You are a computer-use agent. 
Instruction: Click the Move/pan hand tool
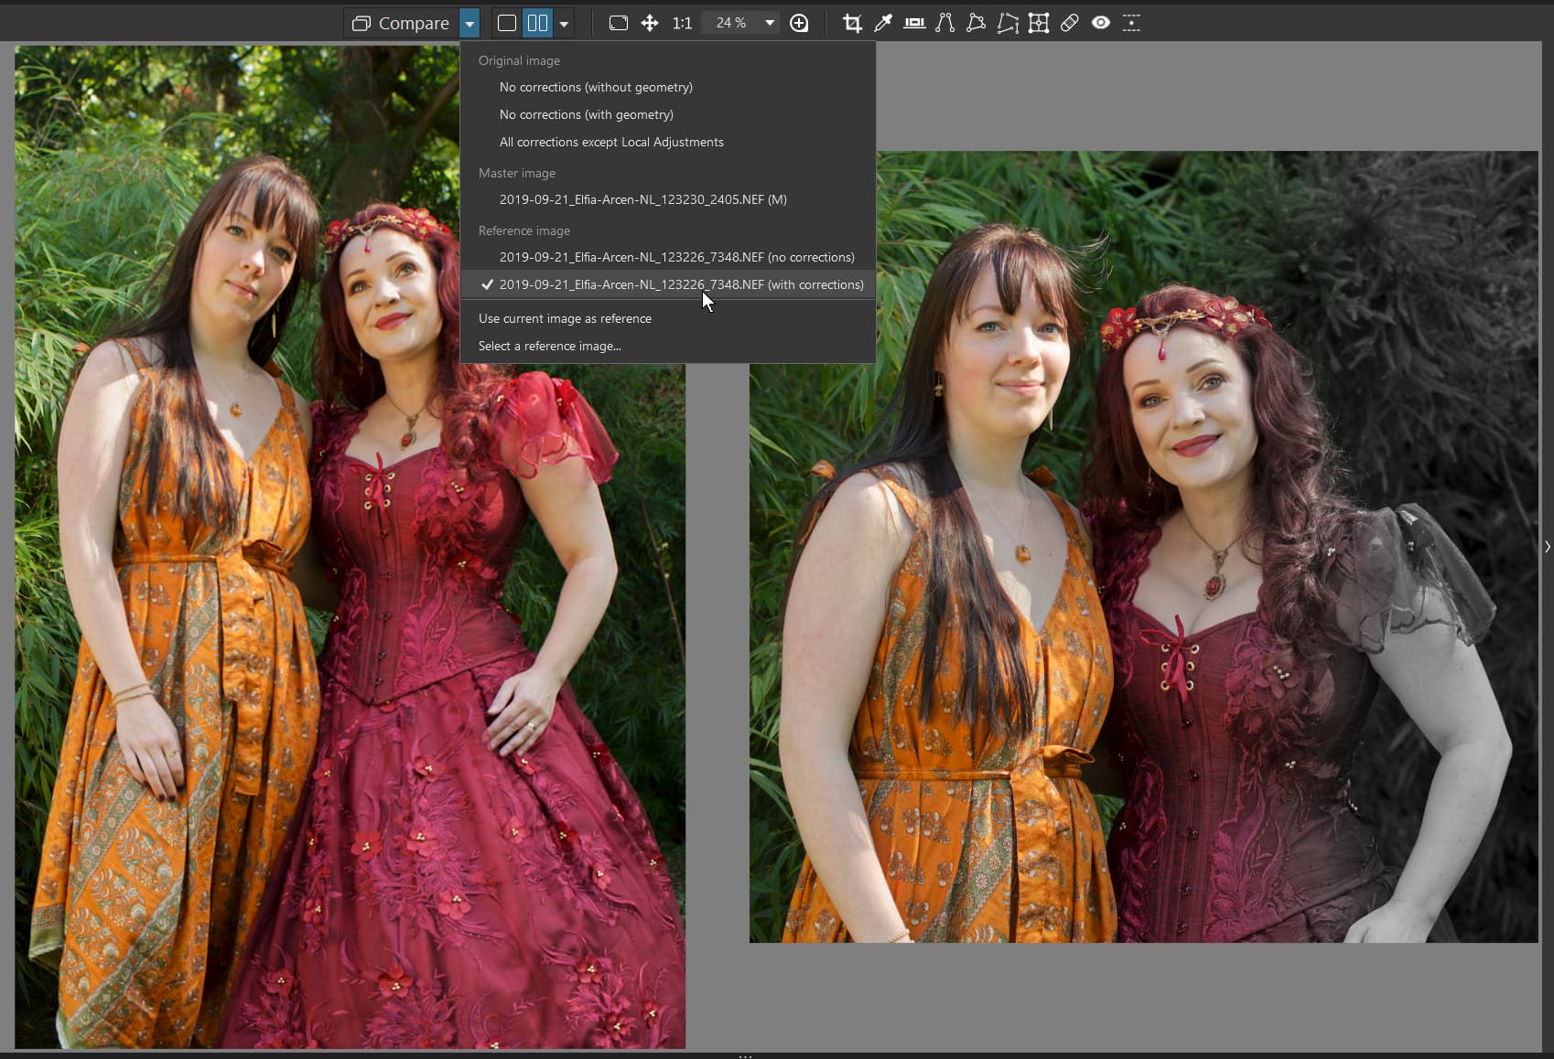pos(650,23)
